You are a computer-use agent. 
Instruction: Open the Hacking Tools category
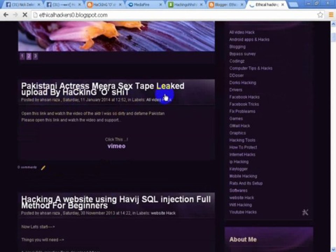point(242,140)
